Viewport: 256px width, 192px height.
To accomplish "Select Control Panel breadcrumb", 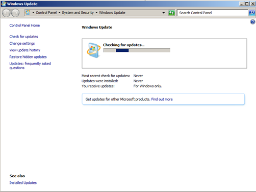I will (46, 13).
